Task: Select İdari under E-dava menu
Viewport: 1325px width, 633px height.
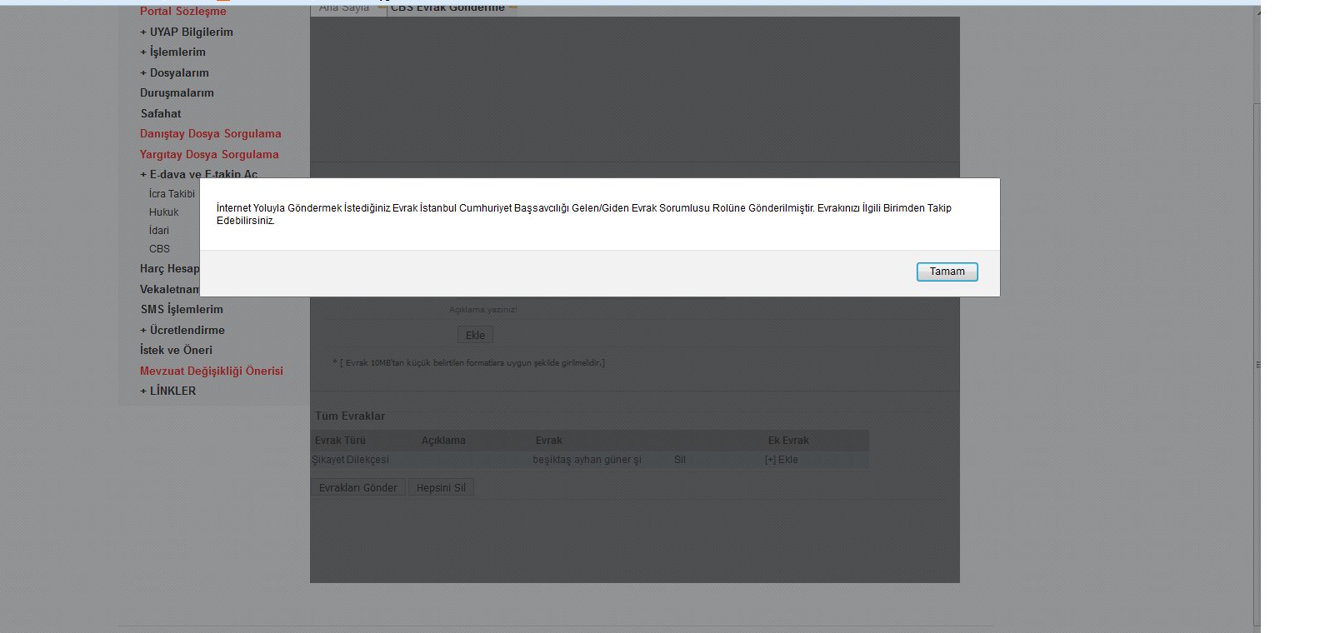Action: pos(159,231)
